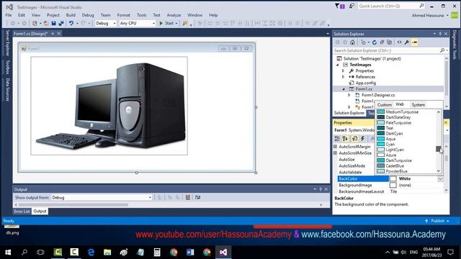Expand the References node
The image size is (461, 259).
343,77
